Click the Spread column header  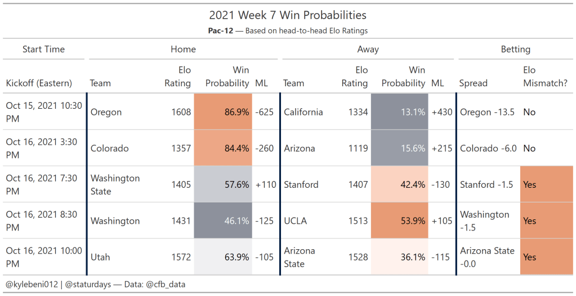click(x=473, y=83)
